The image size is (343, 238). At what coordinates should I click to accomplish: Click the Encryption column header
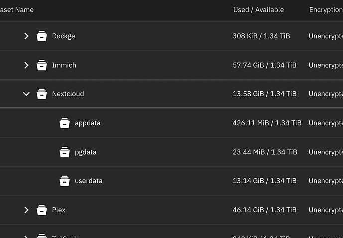[x=326, y=10]
